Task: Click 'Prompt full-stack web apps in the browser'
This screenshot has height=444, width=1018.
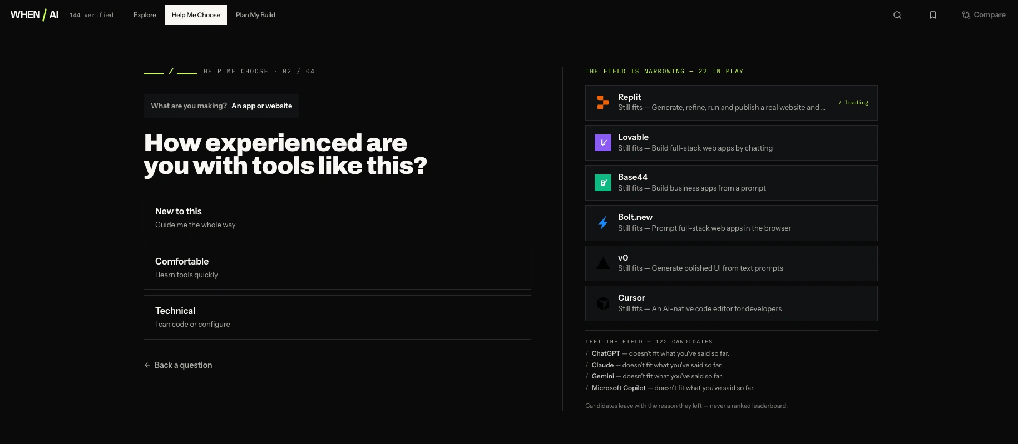Action: click(722, 228)
